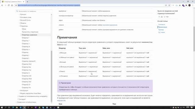The image size is (195, 109).
Task: Open the browser home page
Action: (x=12, y=5)
